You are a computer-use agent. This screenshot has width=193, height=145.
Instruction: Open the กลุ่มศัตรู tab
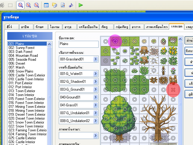click(x=122, y=27)
